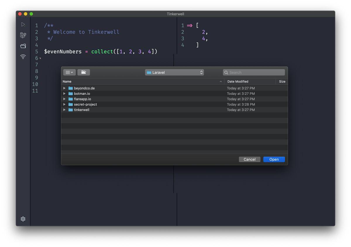Run code with the play icon

(23, 25)
